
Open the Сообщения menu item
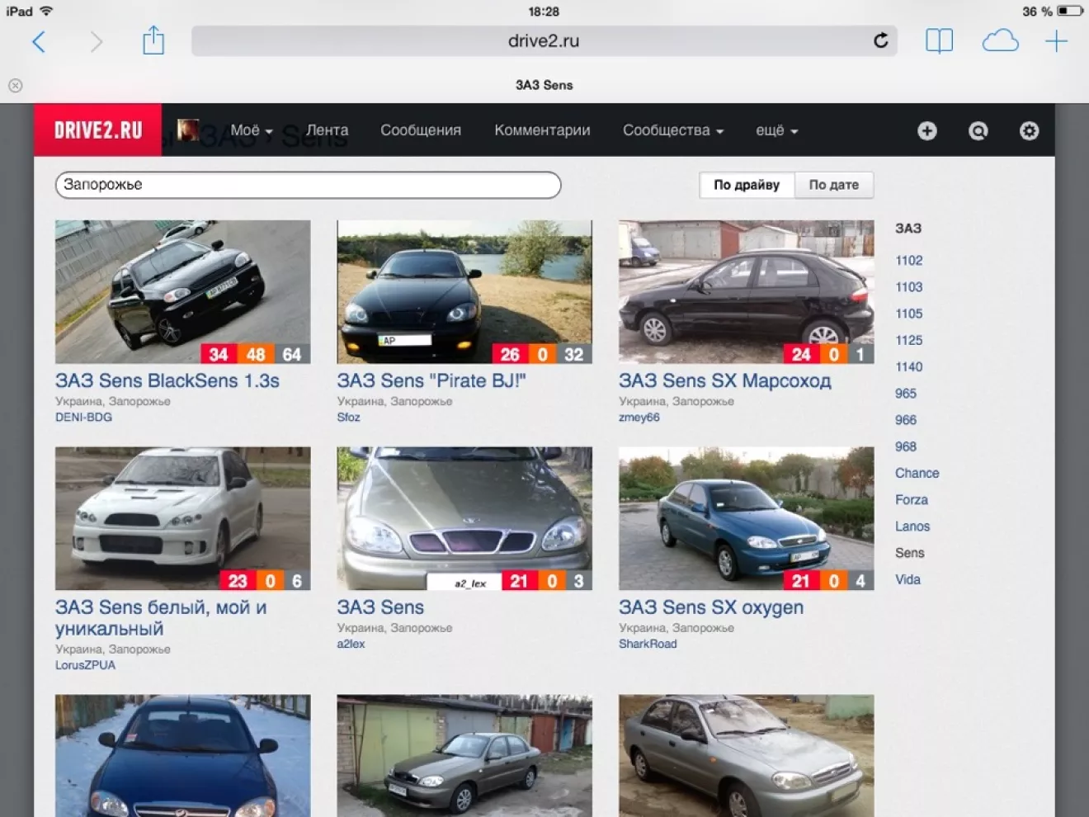point(421,130)
